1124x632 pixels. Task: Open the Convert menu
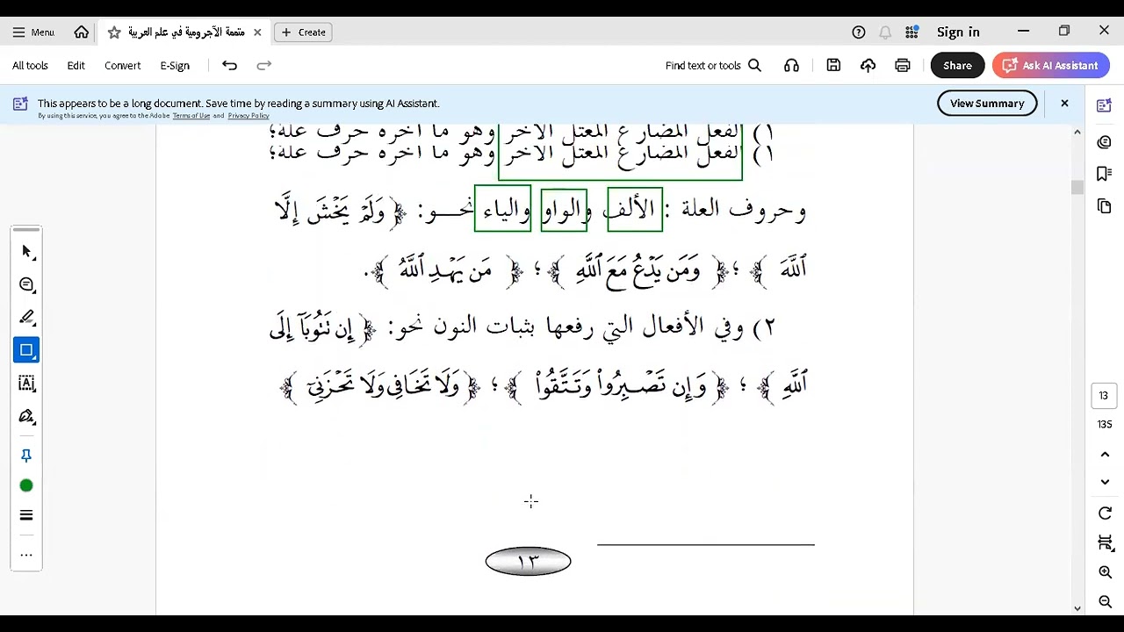tap(123, 66)
